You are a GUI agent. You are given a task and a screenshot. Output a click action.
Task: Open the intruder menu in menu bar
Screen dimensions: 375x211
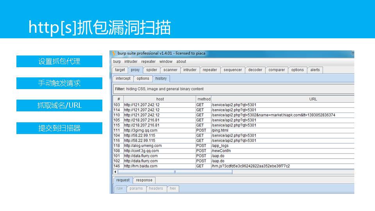(x=131, y=61)
